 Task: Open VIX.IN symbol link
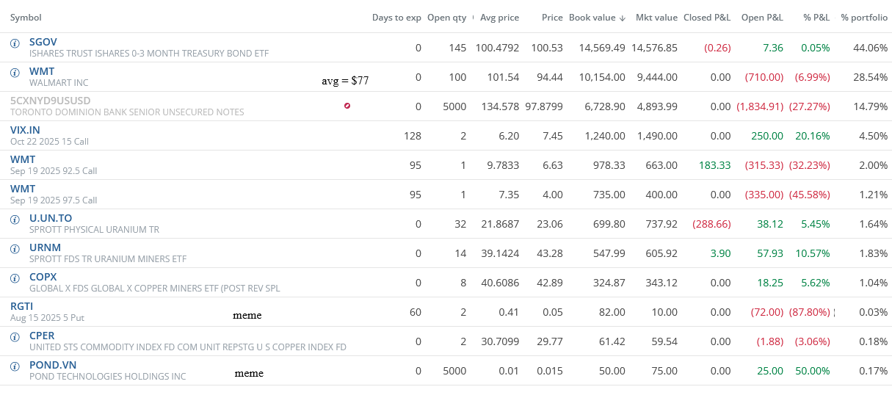click(x=25, y=130)
